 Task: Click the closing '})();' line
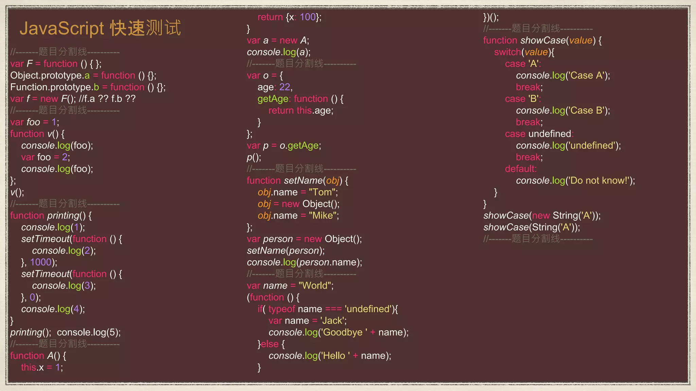[x=491, y=17]
